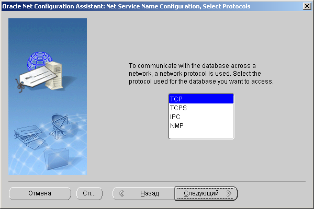Choose the TCPS protocol entry

(x=201, y=108)
